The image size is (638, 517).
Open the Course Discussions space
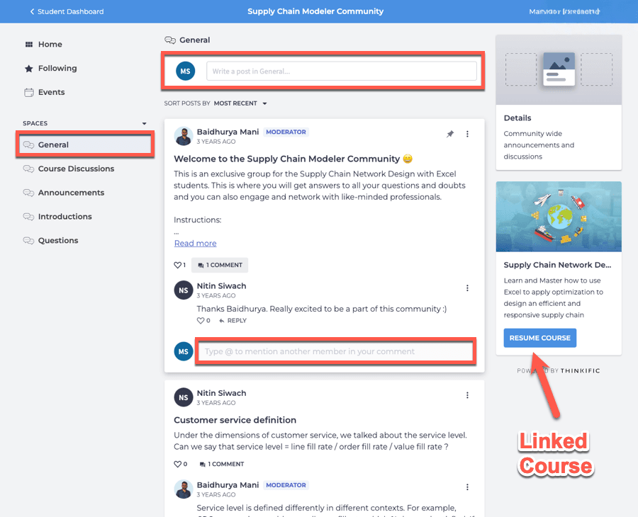click(x=76, y=169)
